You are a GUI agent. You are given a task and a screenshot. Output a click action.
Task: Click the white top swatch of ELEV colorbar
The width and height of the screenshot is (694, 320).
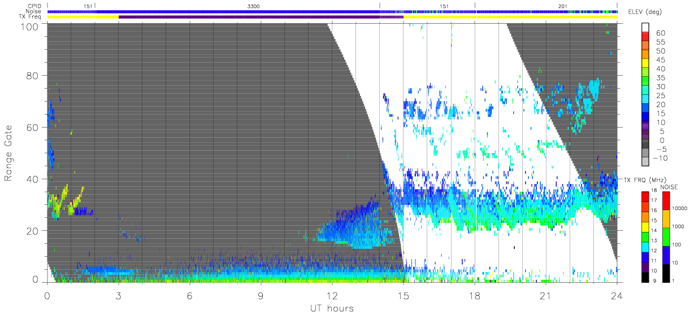click(645, 28)
